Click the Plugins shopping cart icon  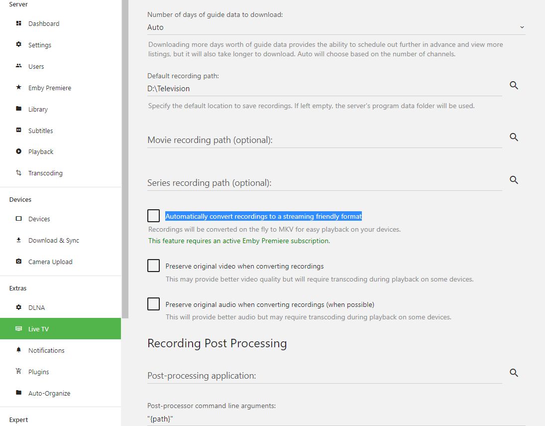pyautogui.click(x=19, y=372)
